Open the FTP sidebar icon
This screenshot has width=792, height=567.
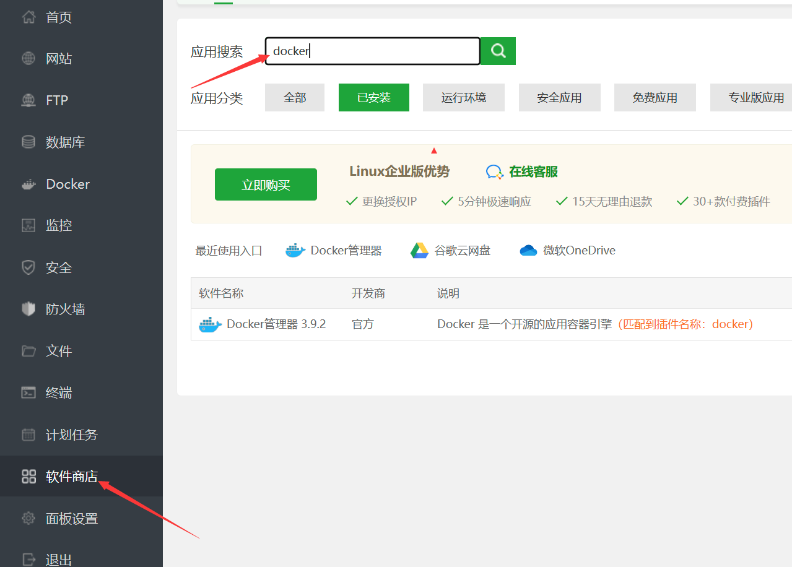pos(28,100)
